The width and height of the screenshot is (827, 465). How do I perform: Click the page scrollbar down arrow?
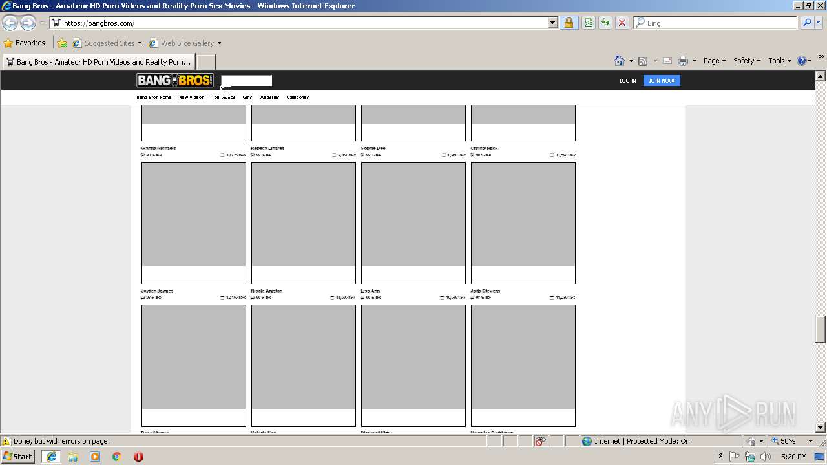coord(821,427)
